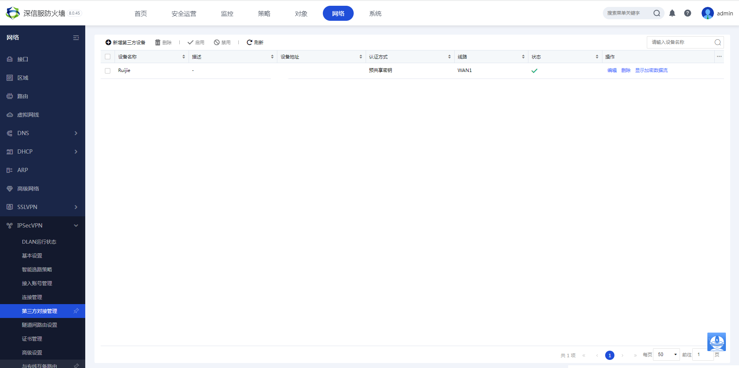
Task: Click the menu search magnifier icon
Action: pos(657,13)
